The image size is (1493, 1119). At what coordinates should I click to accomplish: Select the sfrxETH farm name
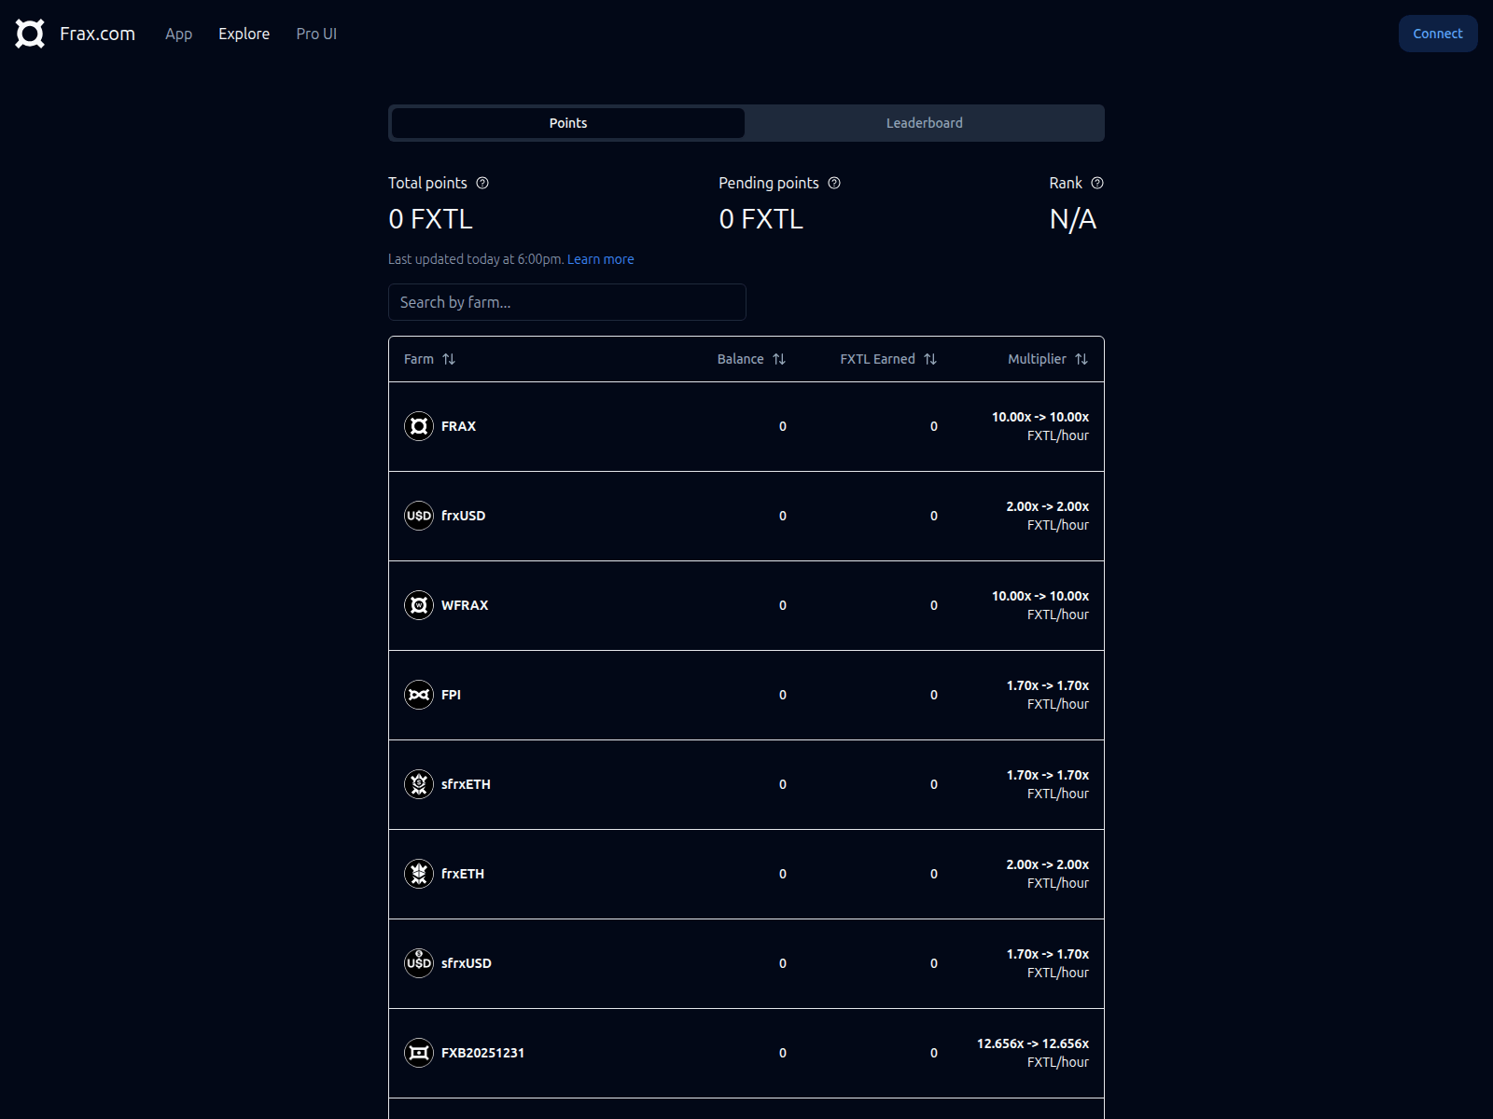click(466, 784)
